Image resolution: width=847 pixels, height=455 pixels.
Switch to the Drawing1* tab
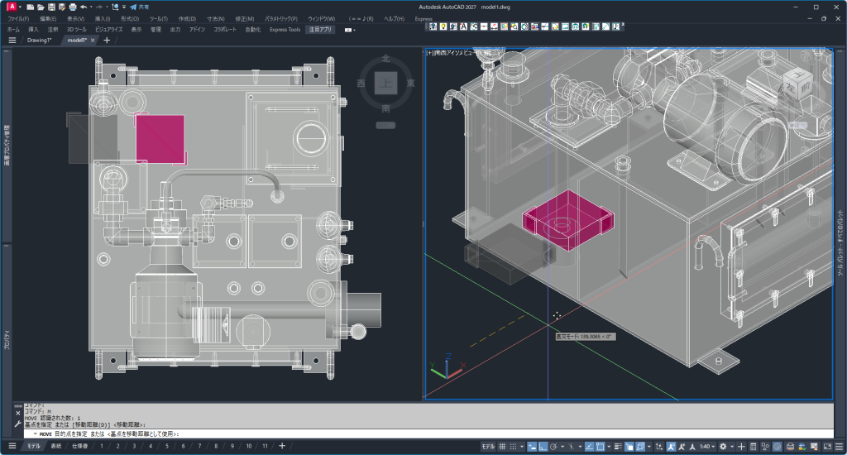[39, 40]
